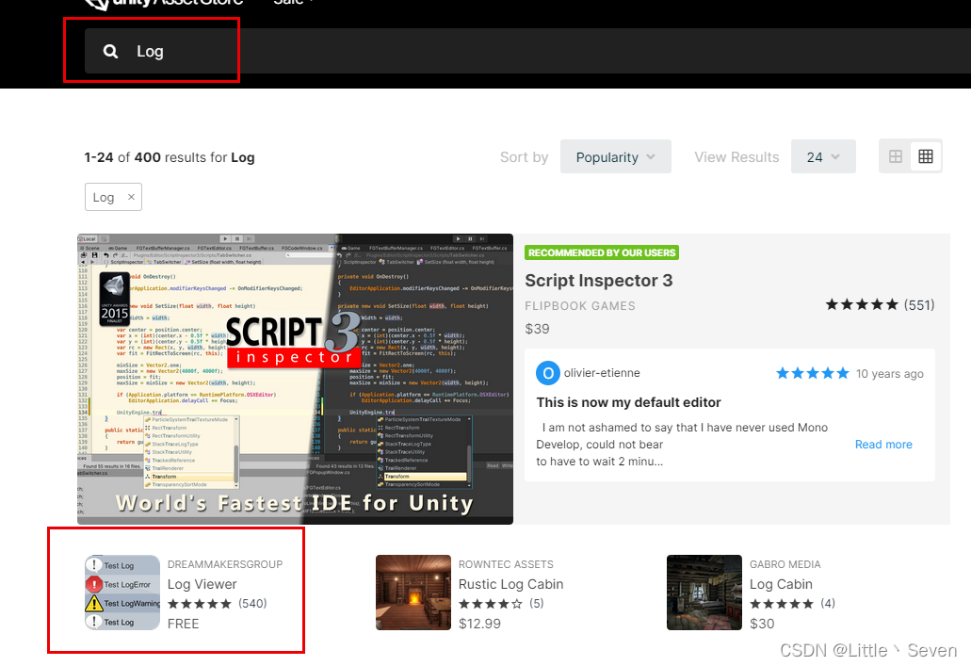Open the Read more link on the review
The width and height of the screenshot is (971, 666).
pyautogui.click(x=882, y=444)
